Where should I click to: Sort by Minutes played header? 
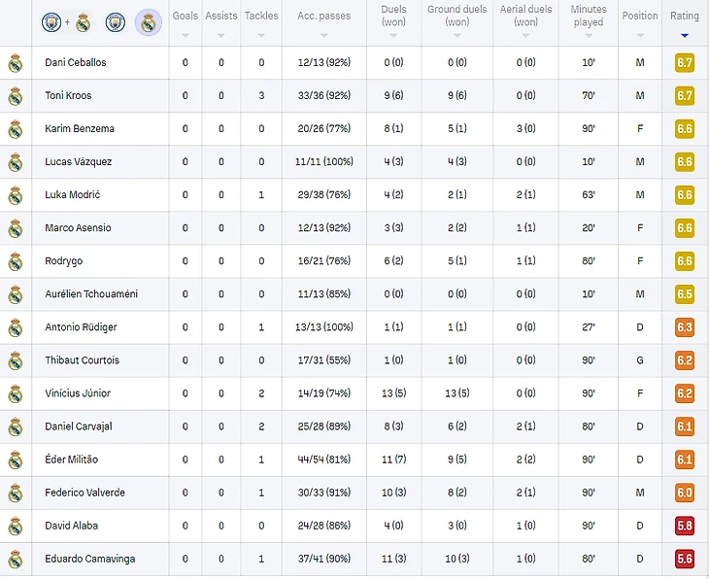tap(589, 16)
